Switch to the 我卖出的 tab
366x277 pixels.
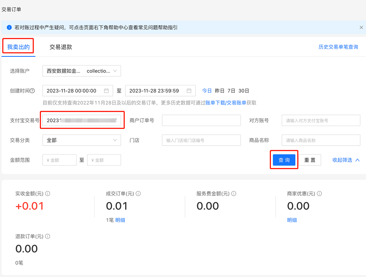click(x=18, y=47)
